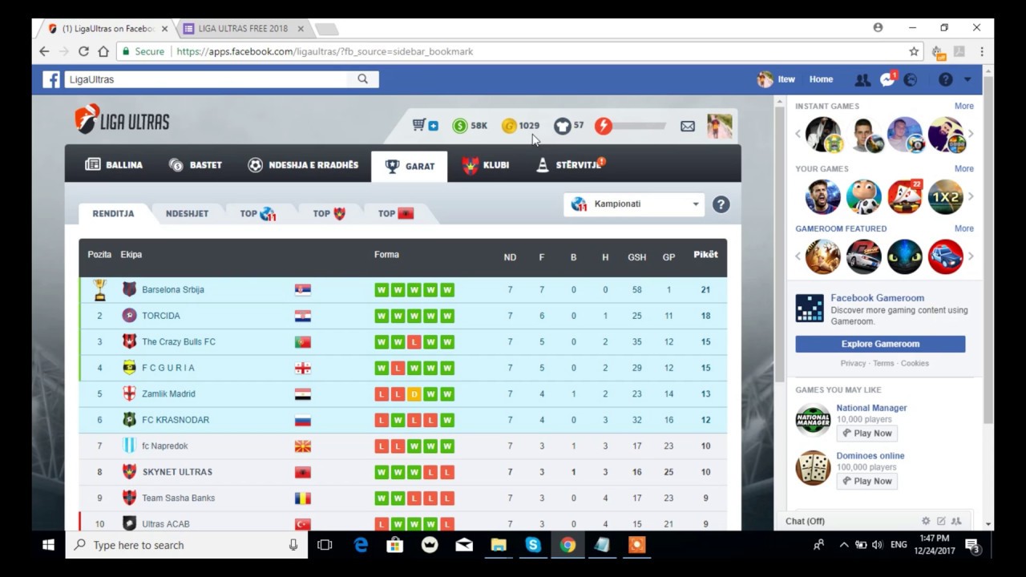Viewport: 1026px width, 577px height.
Task: Open the mail envelope icon
Action: (688, 126)
